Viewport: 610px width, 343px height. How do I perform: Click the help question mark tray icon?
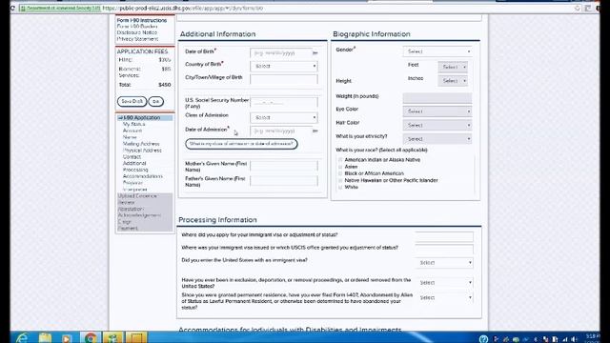pyautogui.click(x=483, y=339)
